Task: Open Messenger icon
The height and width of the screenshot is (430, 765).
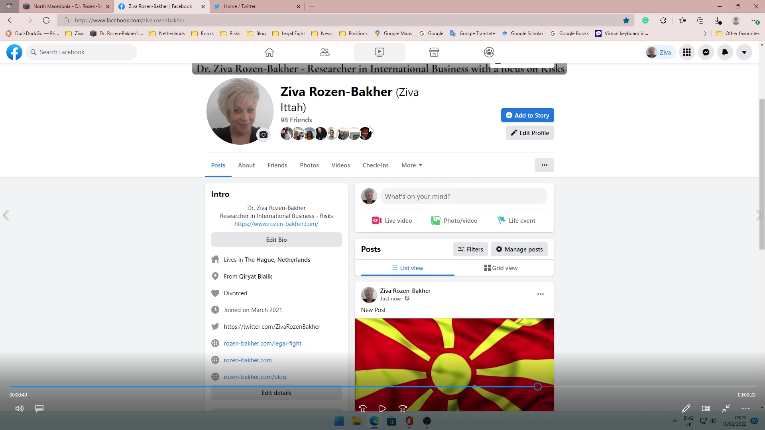Action: pos(706,52)
